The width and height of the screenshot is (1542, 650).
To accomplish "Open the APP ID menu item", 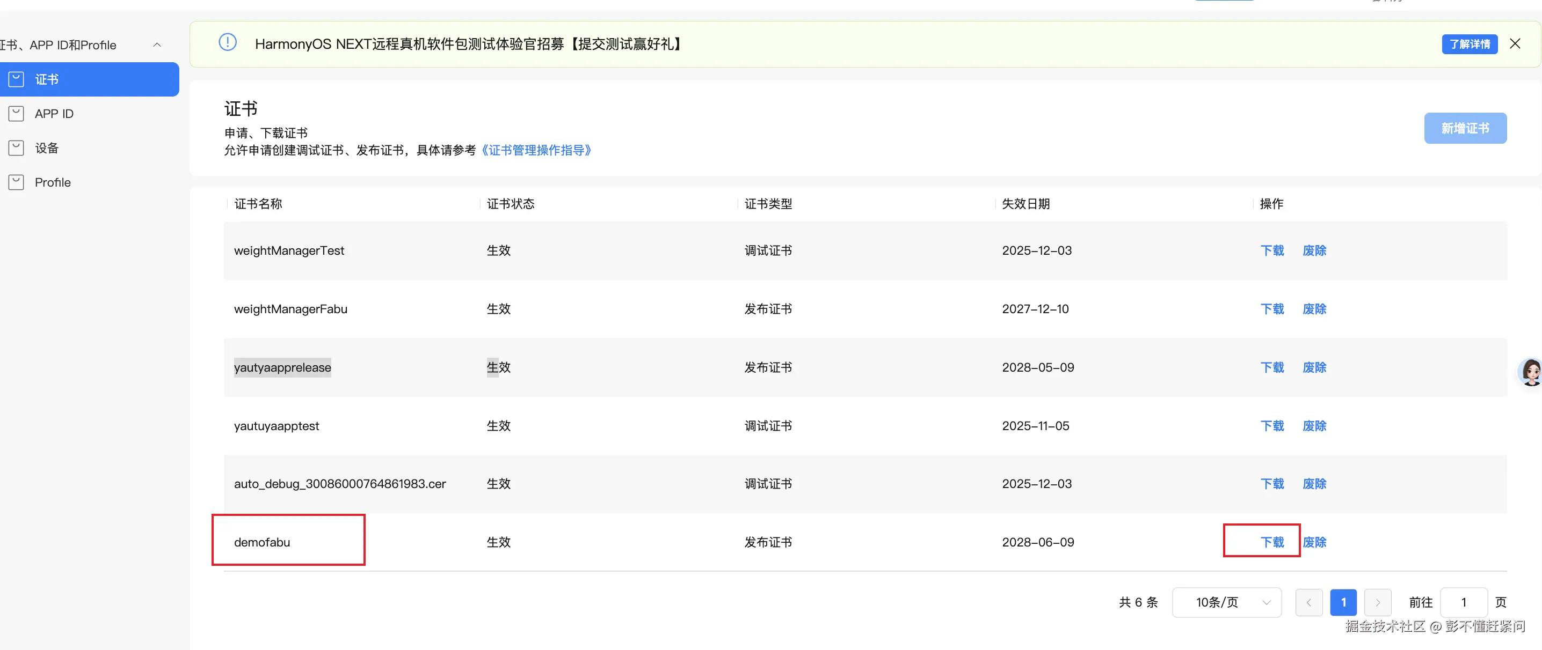I will click(54, 114).
